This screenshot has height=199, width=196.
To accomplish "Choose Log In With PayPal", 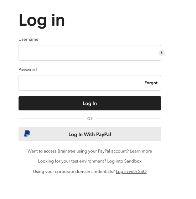I will (x=90, y=134).
